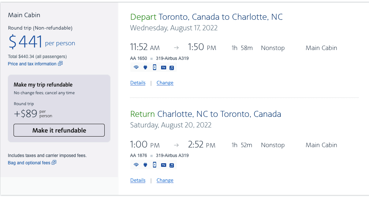Screen dimensions: 369x199
Task: Click the power outlet icon on departing flight
Action: (x=145, y=67)
